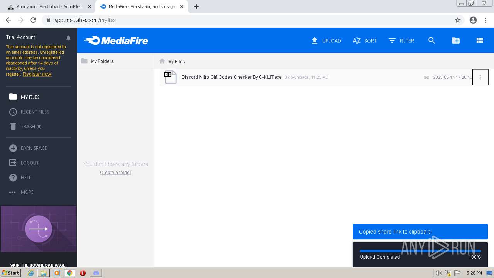Click the address bar URL
Viewport: 494px width, 278px height.
(85, 20)
